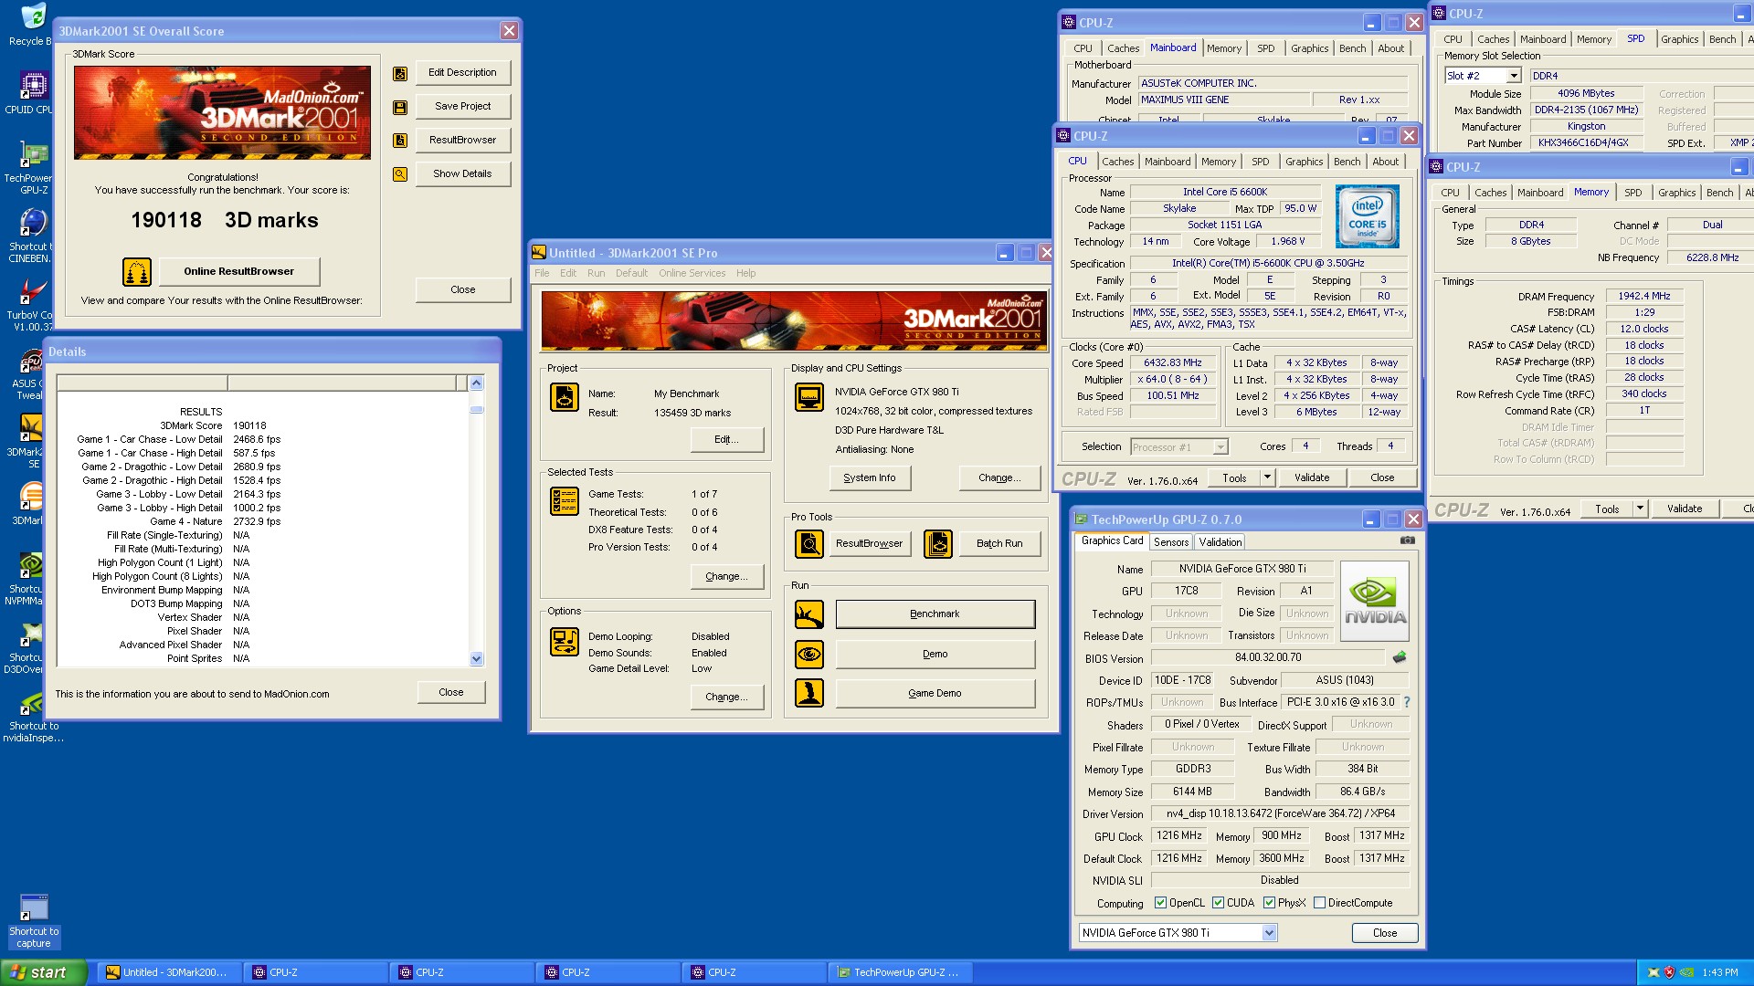
Task: Click the ResultBrowser icon beside its button
Action: pyautogui.click(x=399, y=141)
